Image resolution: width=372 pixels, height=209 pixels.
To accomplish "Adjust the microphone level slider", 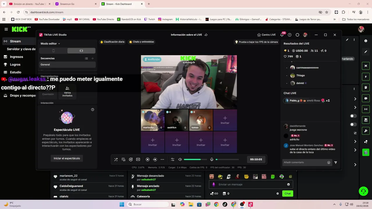I will [227, 159].
